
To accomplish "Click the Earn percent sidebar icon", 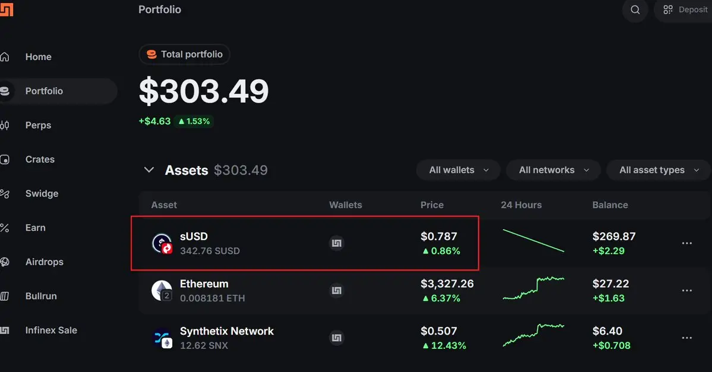I will (x=5, y=228).
